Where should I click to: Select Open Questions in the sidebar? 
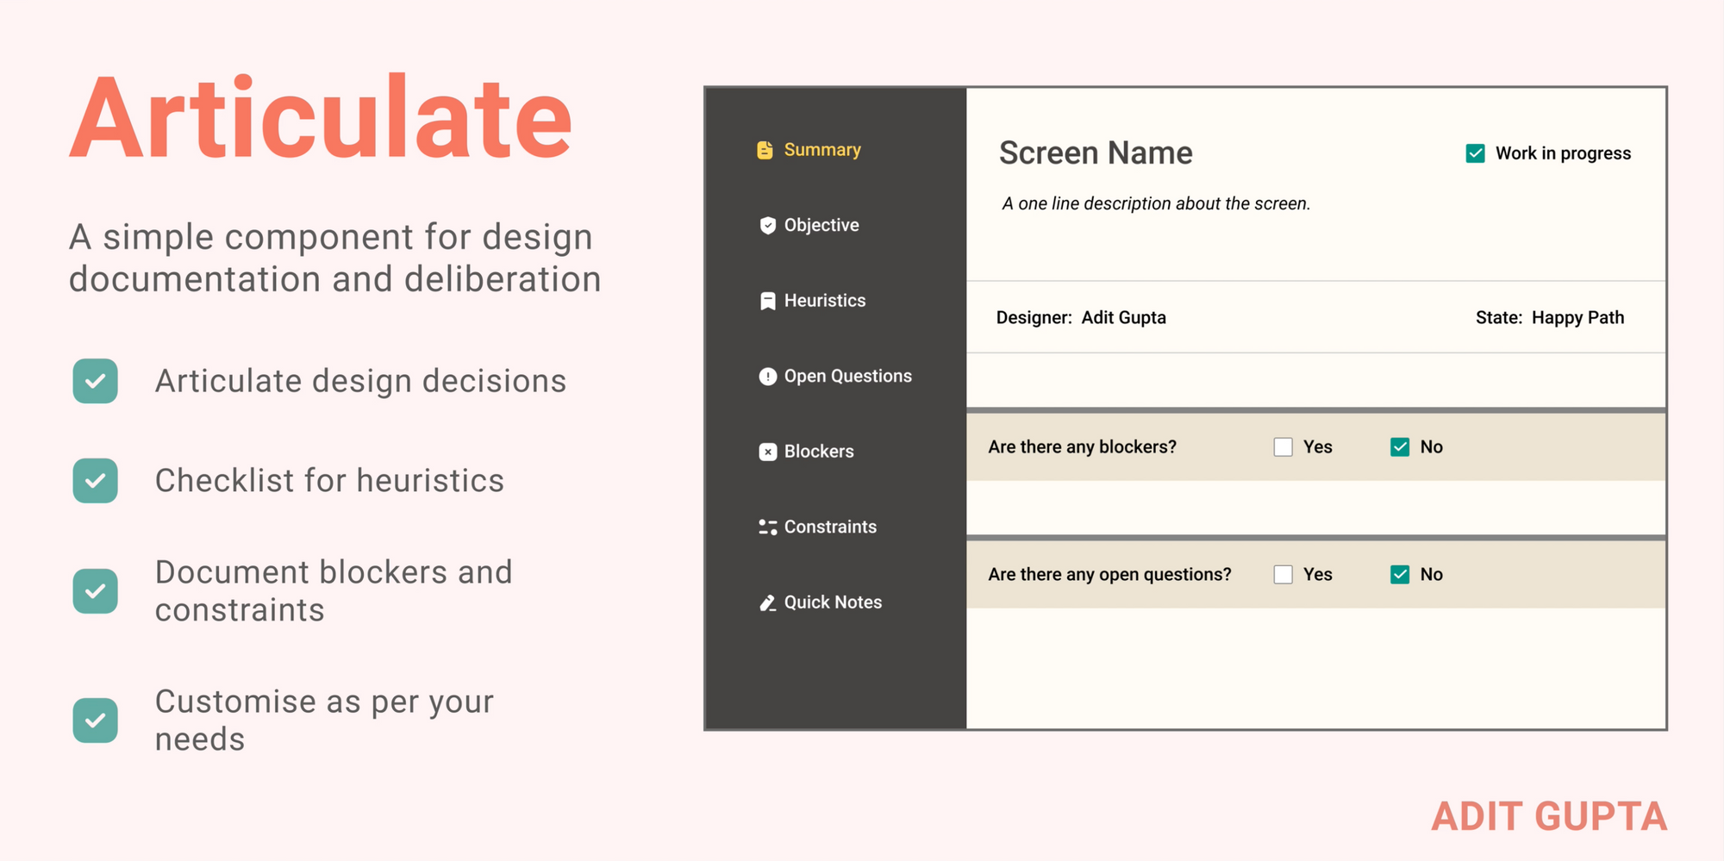coord(835,377)
